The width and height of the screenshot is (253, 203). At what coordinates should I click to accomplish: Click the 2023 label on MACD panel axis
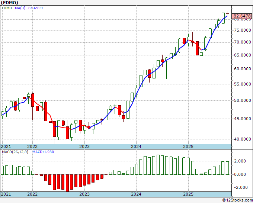tap(84, 194)
